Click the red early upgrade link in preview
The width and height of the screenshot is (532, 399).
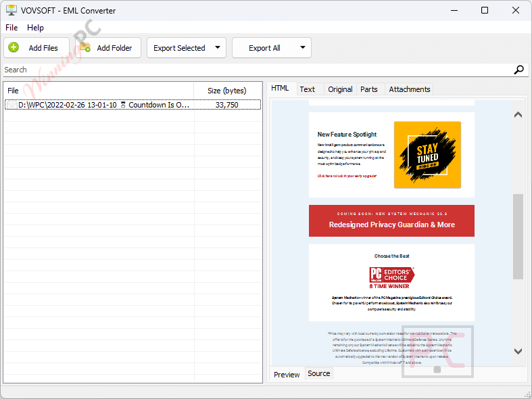pyautogui.click(x=347, y=176)
